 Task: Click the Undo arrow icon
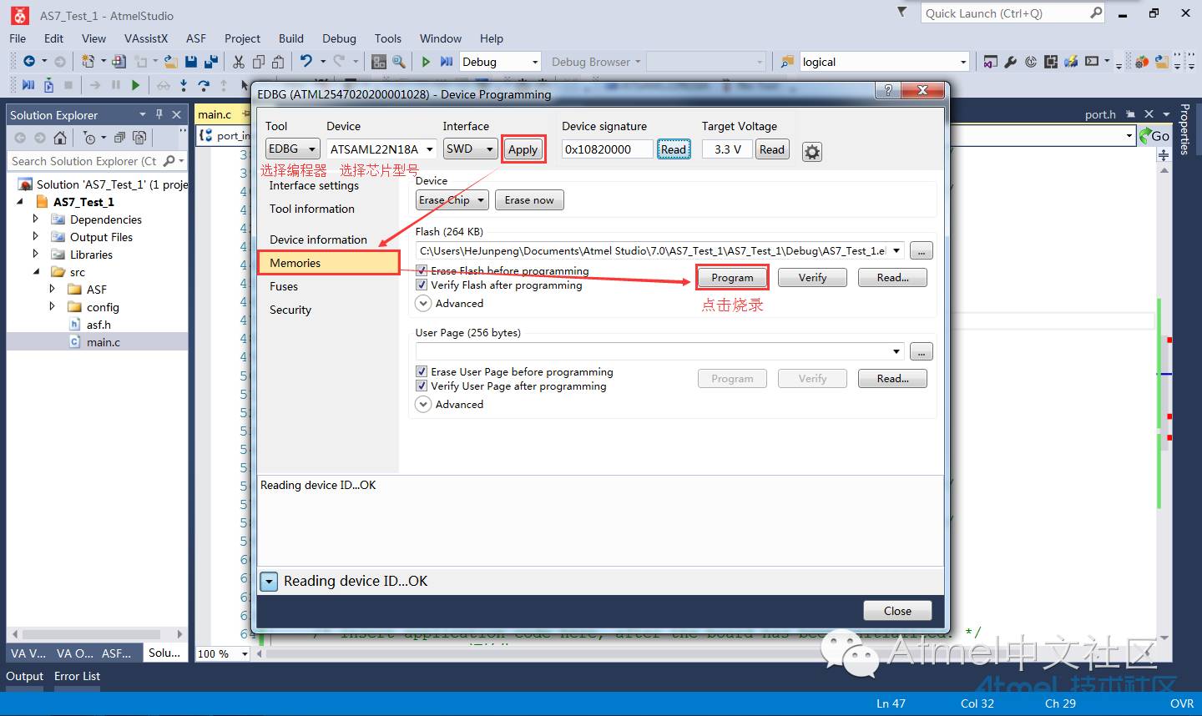click(x=306, y=61)
